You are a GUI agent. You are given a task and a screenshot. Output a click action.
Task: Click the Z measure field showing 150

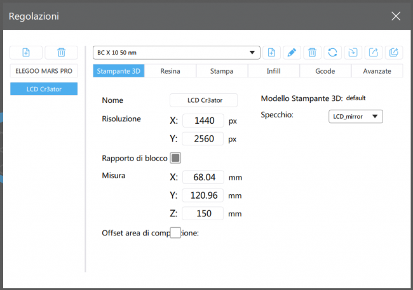[x=203, y=214]
